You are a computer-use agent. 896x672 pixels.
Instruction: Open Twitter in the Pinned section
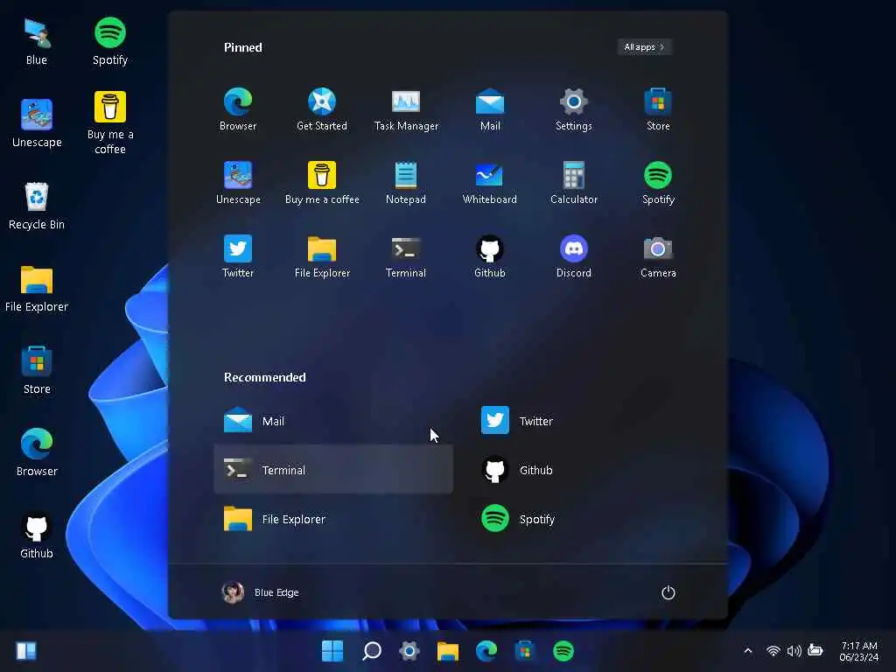coord(238,256)
